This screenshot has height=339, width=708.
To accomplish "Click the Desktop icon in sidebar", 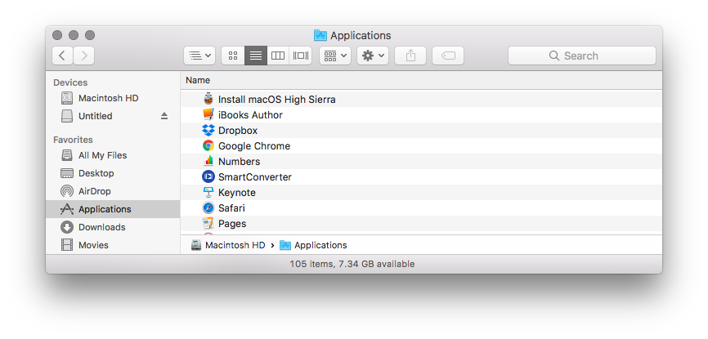I will (67, 173).
